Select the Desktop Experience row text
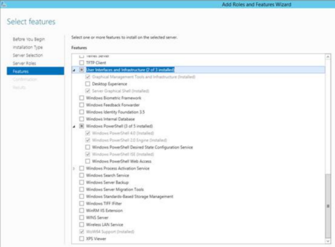Viewport: 335px width, 247px height. point(110,84)
